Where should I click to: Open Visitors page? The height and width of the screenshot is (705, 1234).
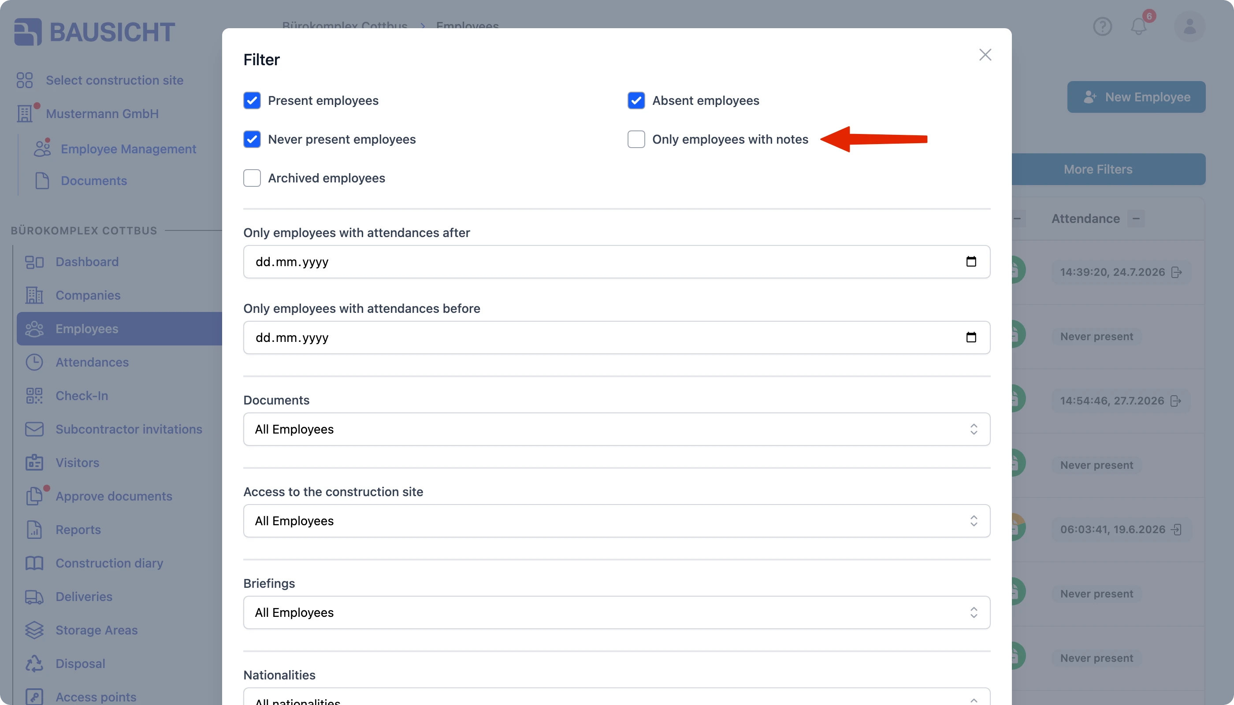(x=77, y=462)
